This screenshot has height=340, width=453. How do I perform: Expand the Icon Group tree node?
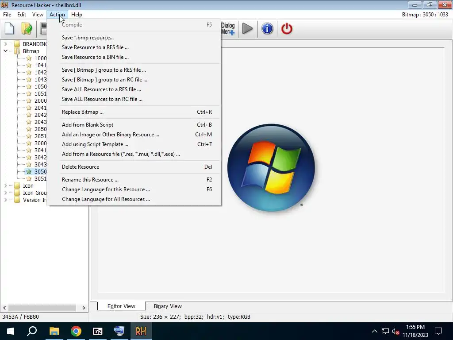[5, 193]
